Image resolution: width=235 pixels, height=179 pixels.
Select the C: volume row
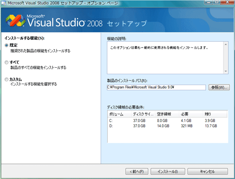coord(167,121)
